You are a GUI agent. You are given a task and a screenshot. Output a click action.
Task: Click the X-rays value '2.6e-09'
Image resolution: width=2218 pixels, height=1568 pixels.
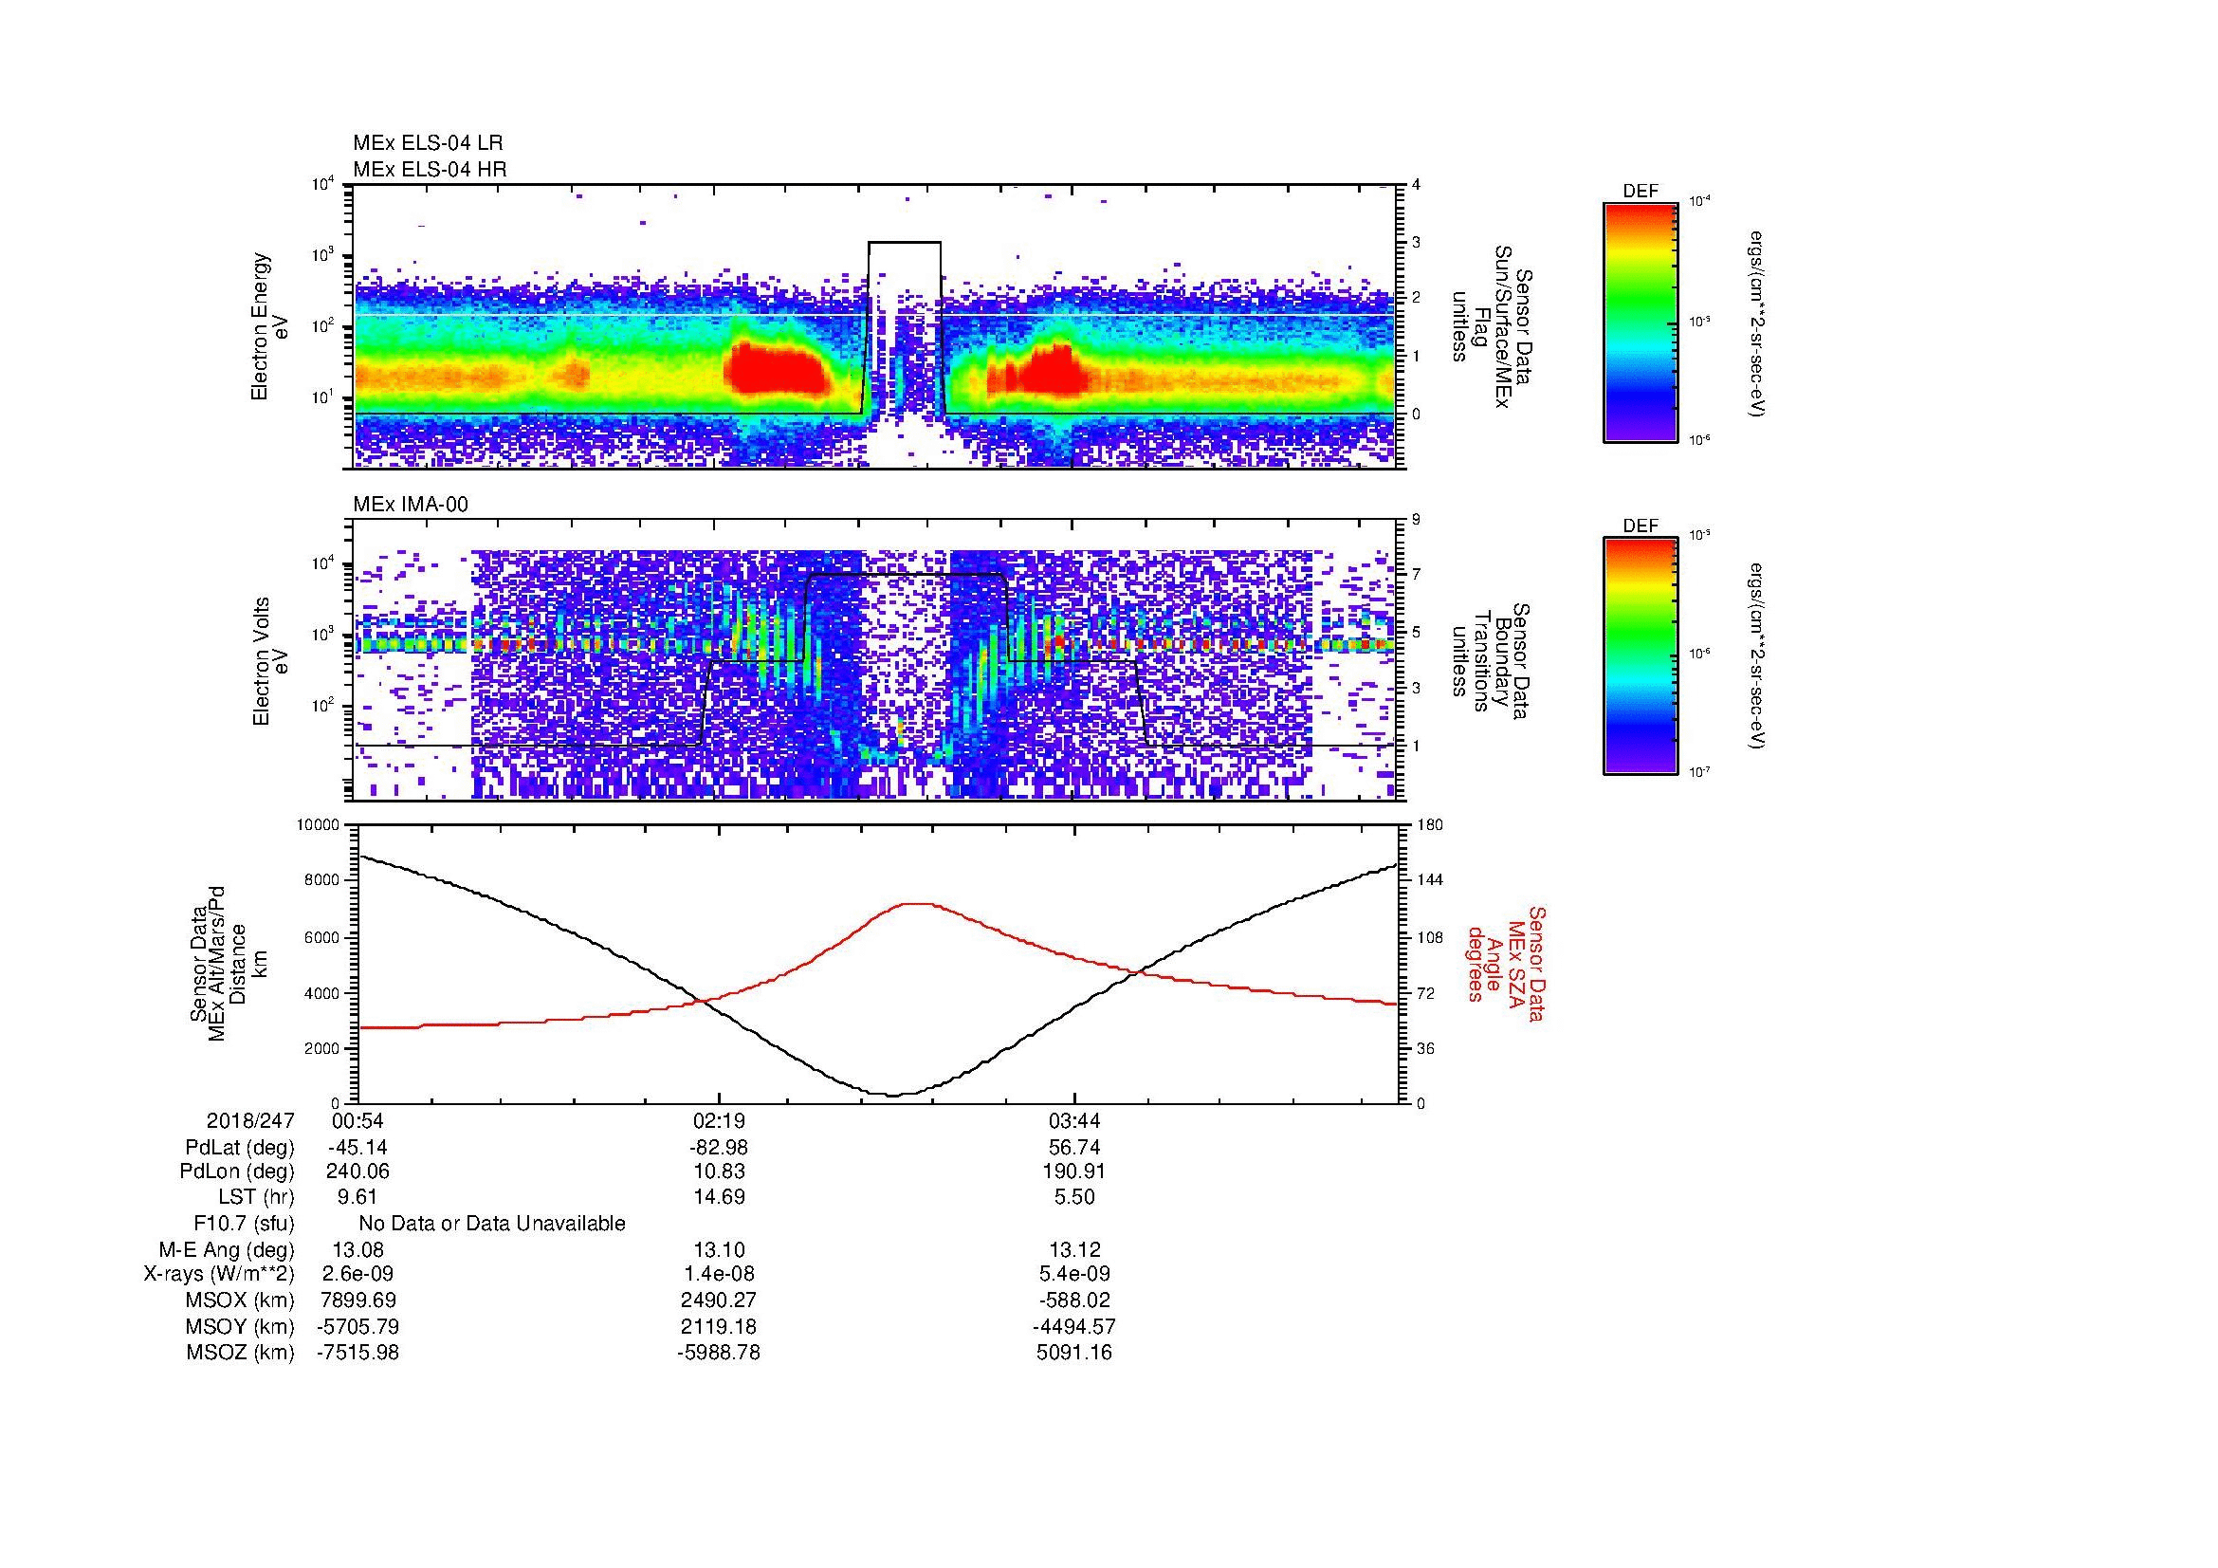coord(358,1274)
